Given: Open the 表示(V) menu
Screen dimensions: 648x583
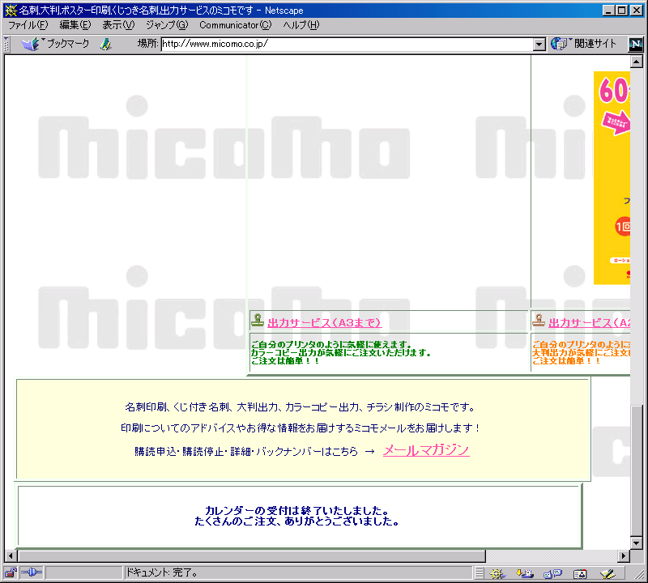Looking at the screenshot, I should point(118,25).
